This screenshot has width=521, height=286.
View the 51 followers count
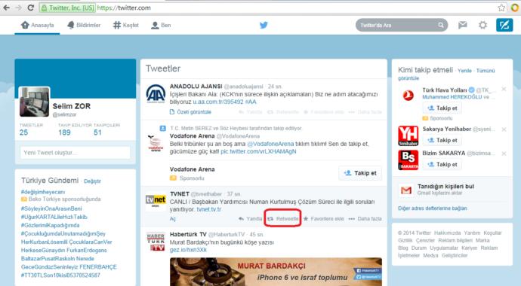point(97,132)
